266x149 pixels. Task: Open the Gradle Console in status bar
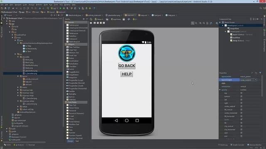[x=237, y=145]
